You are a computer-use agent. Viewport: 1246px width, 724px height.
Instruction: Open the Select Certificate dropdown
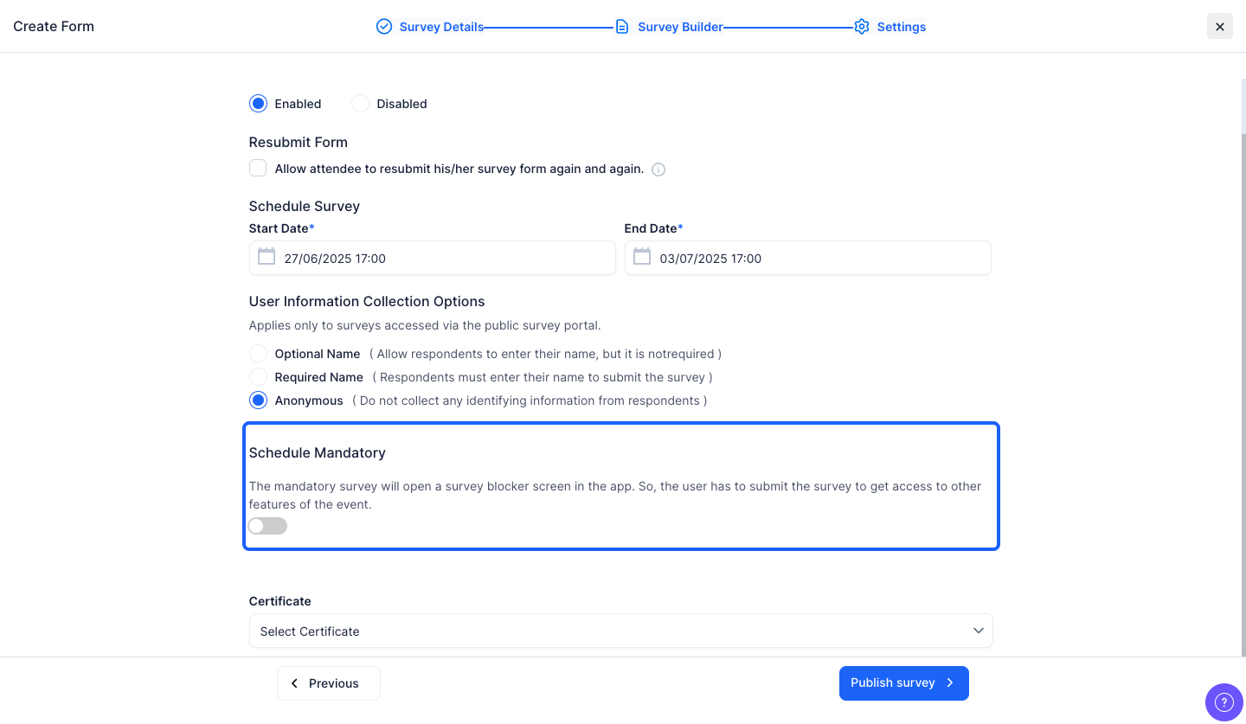pos(620,631)
